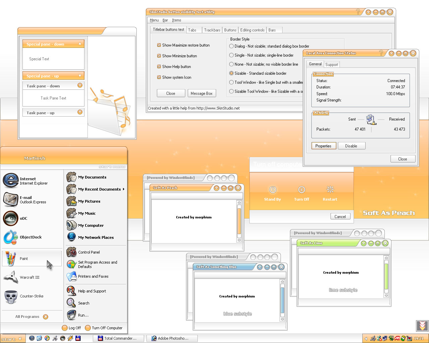
Task: Click scrollbar thumb in Soft As Lime window
Action: [386, 276]
